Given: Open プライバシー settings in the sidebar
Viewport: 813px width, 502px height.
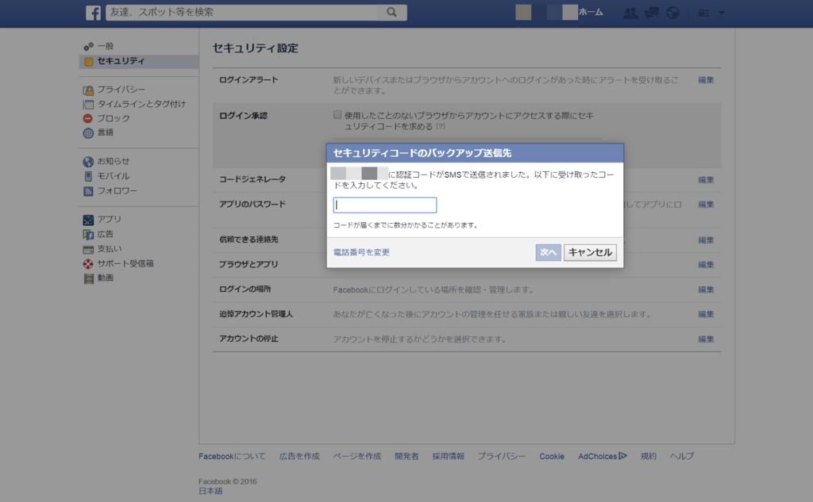Looking at the screenshot, I should click(121, 90).
